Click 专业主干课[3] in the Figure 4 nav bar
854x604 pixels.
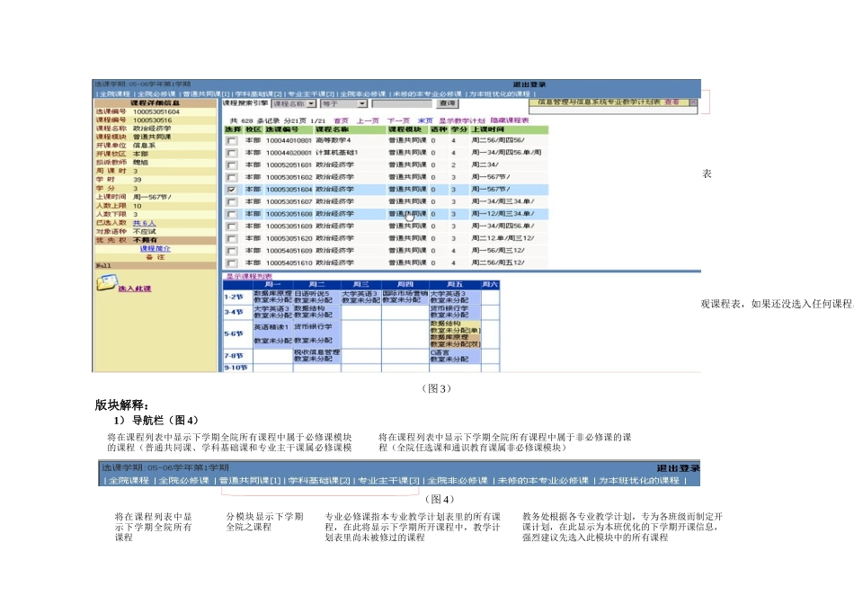pos(389,480)
